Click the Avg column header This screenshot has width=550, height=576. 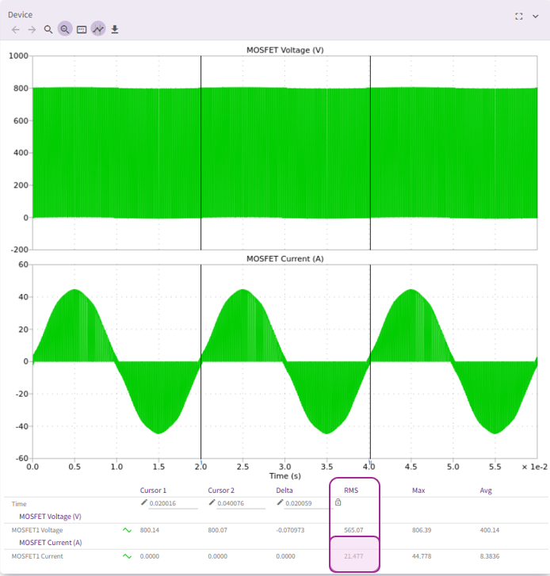pos(486,490)
